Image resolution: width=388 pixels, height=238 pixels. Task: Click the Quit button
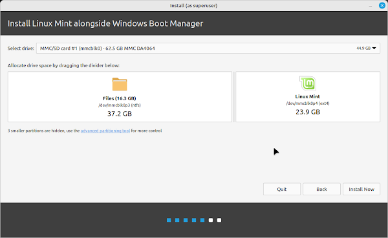[x=281, y=189]
